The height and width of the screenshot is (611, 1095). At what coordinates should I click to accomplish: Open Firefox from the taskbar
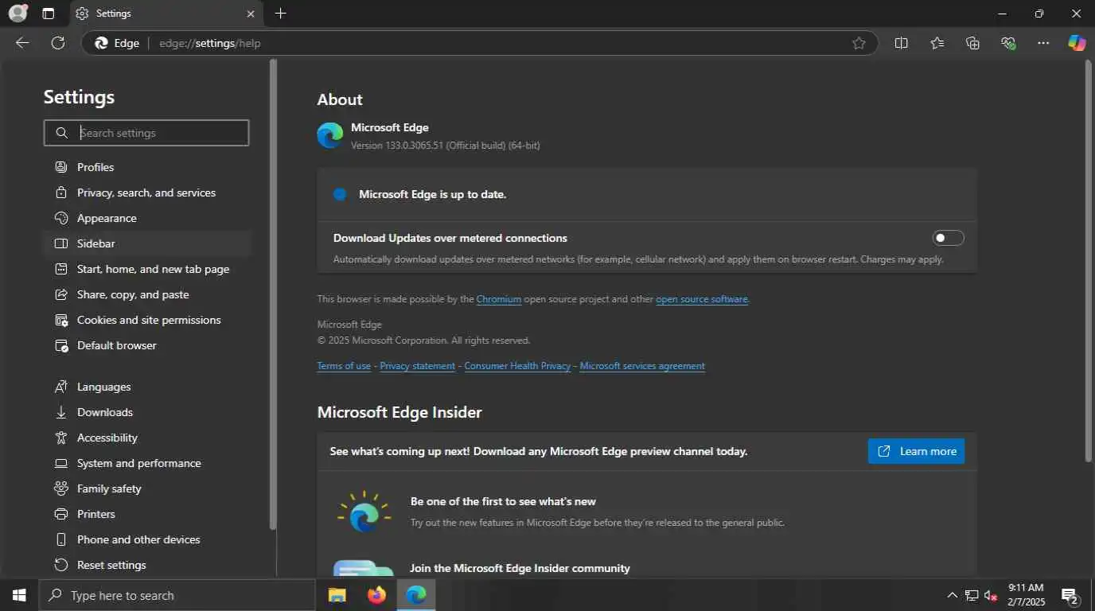(376, 595)
